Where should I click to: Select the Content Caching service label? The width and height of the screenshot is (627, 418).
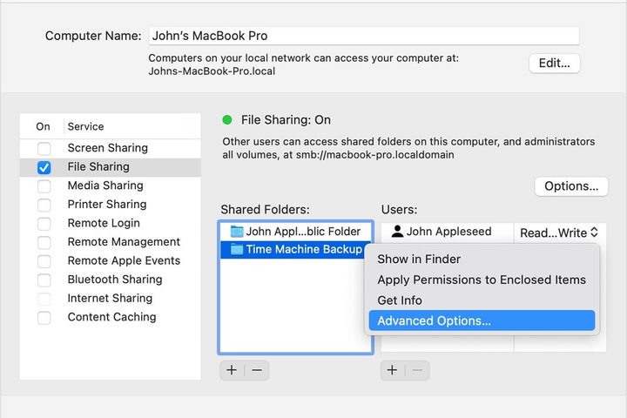pyautogui.click(x=112, y=317)
